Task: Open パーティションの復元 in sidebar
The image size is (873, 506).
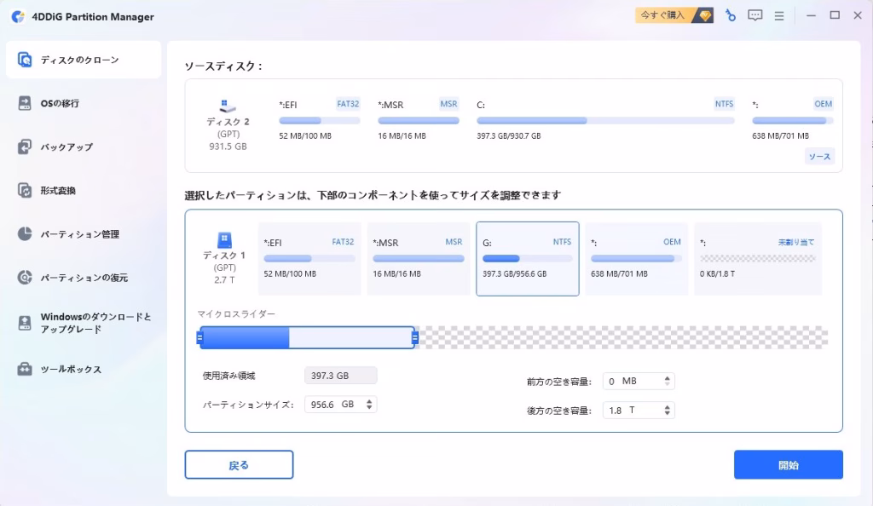Action: click(x=84, y=278)
